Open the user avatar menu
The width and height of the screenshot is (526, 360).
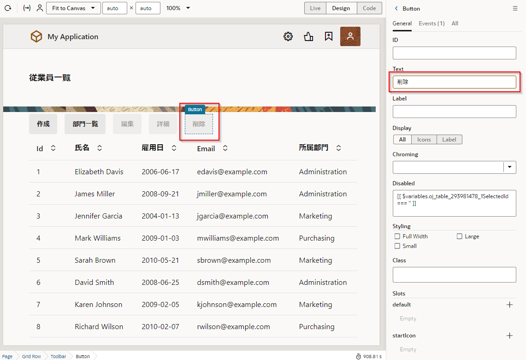click(x=350, y=37)
